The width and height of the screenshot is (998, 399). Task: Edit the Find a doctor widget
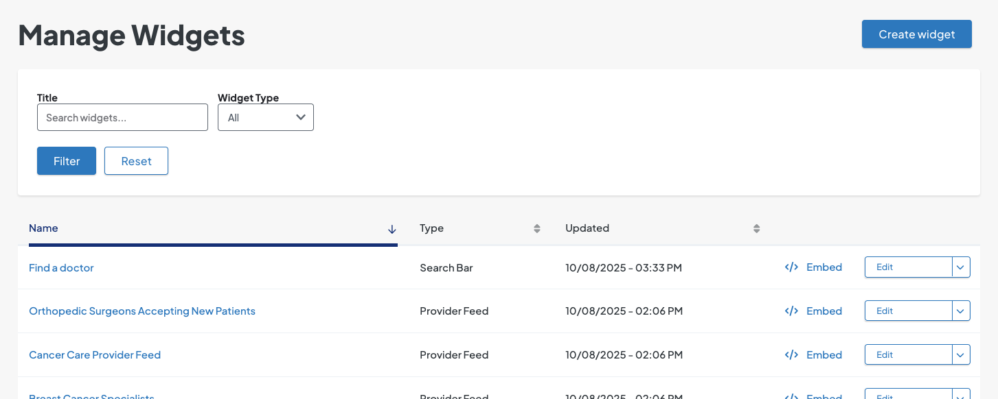click(885, 267)
